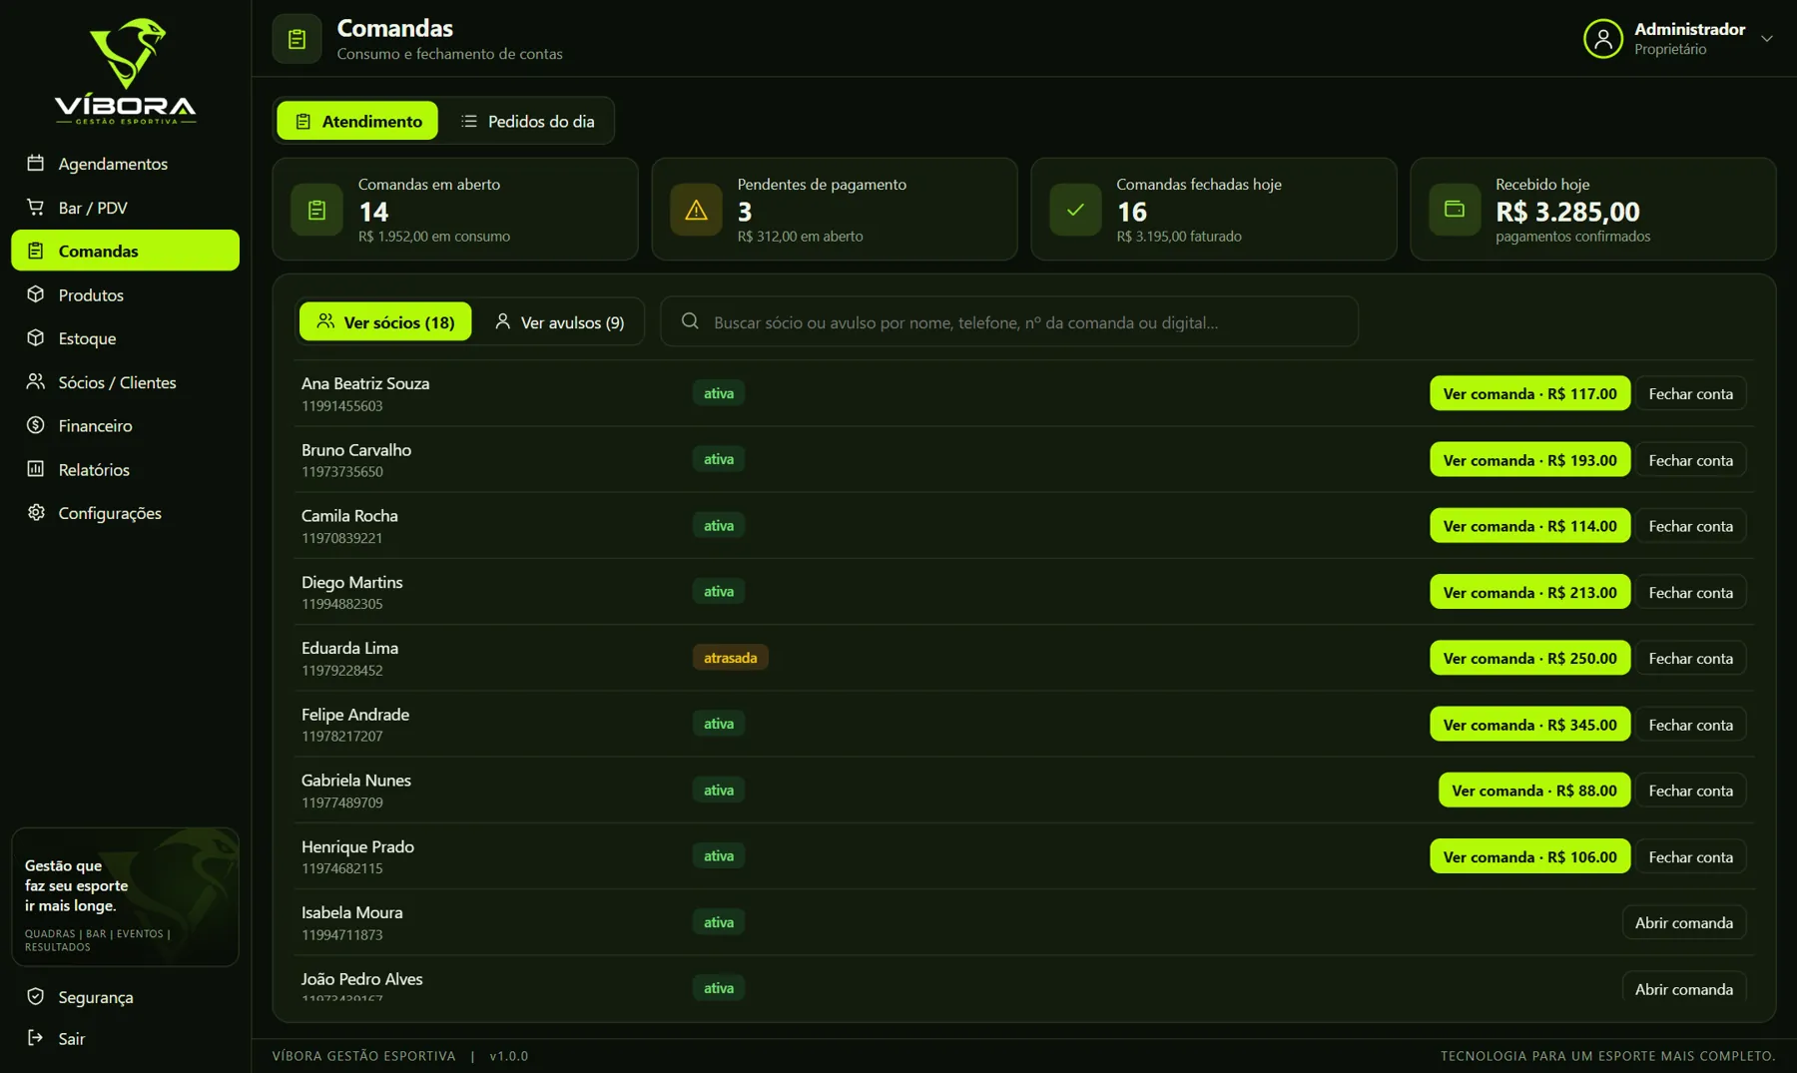The width and height of the screenshot is (1797, 1073).
Task: Click the Sócios / Clientes people icon
Action: click(x=36, y=381)
